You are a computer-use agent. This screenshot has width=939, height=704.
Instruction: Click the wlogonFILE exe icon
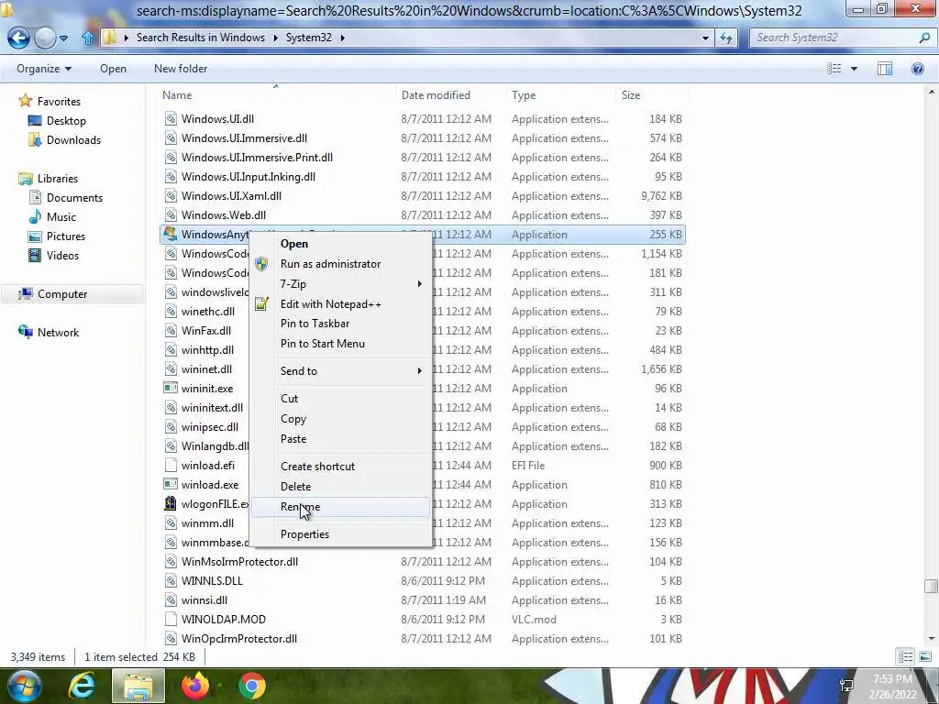point(171,503)
